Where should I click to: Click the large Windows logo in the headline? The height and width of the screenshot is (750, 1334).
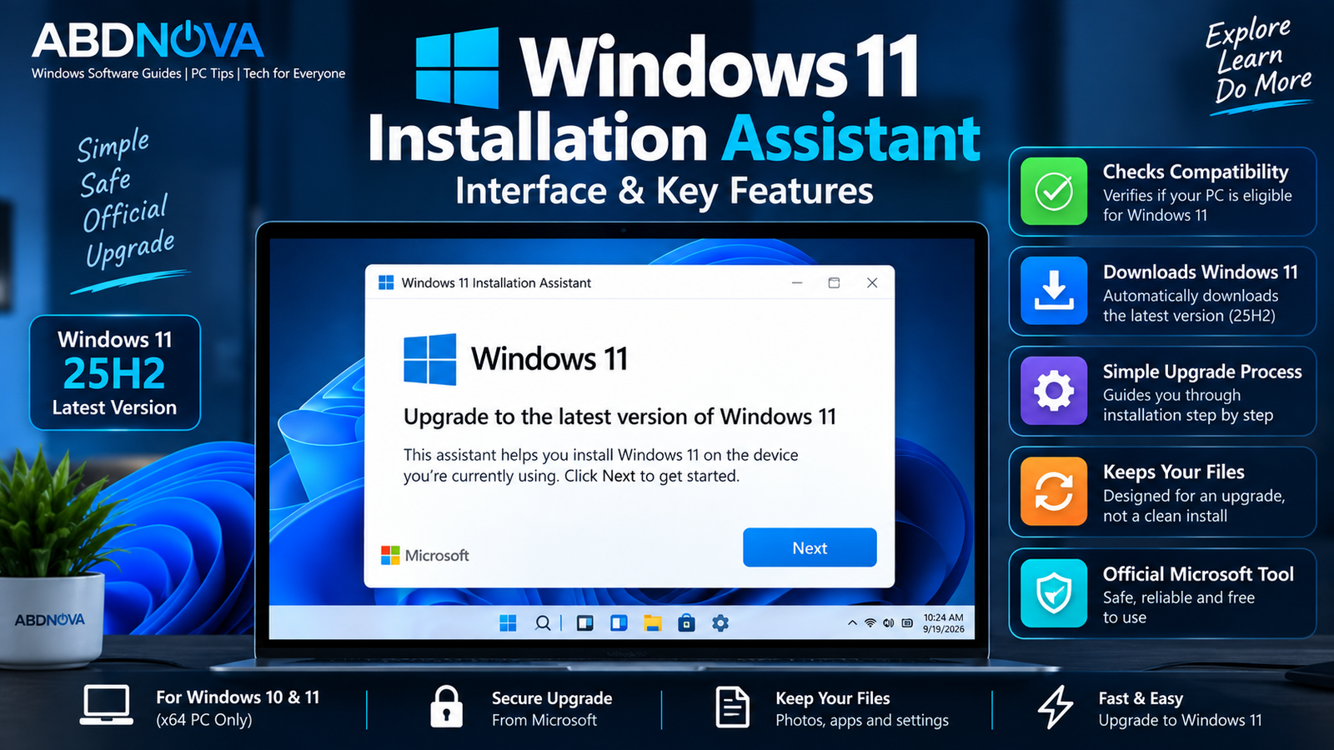457,68
